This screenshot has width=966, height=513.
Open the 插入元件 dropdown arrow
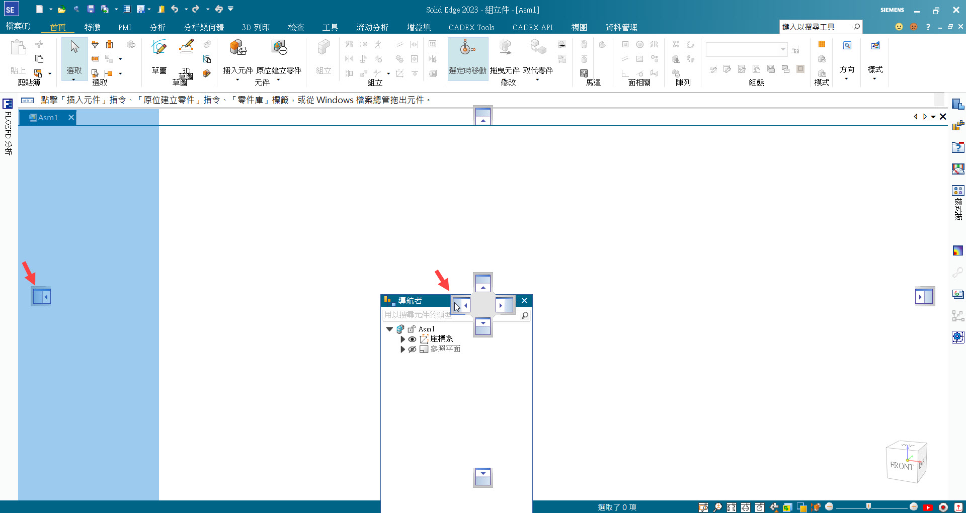[237, 79]
